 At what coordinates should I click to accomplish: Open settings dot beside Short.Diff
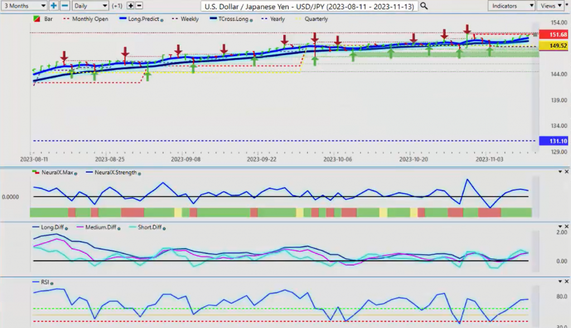(x=164, y=229)
